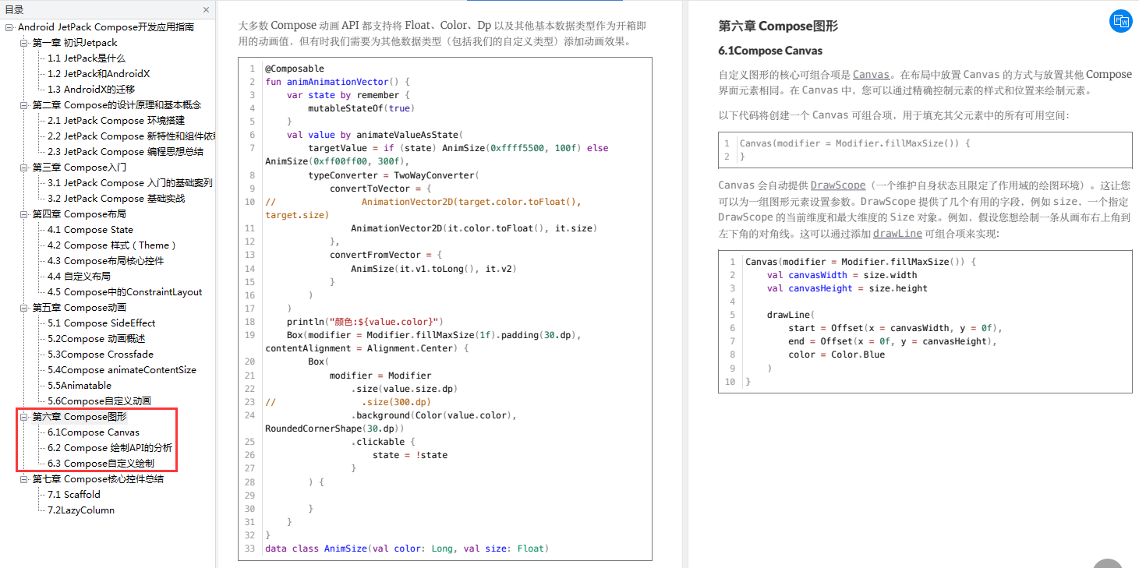Jump to 2.3 JetPack Compose 编程思想总结
Viewport: 1139px width, 568px height.
[x=126, y=152]
